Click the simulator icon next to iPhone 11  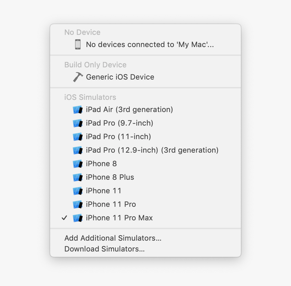coord(78,191)
